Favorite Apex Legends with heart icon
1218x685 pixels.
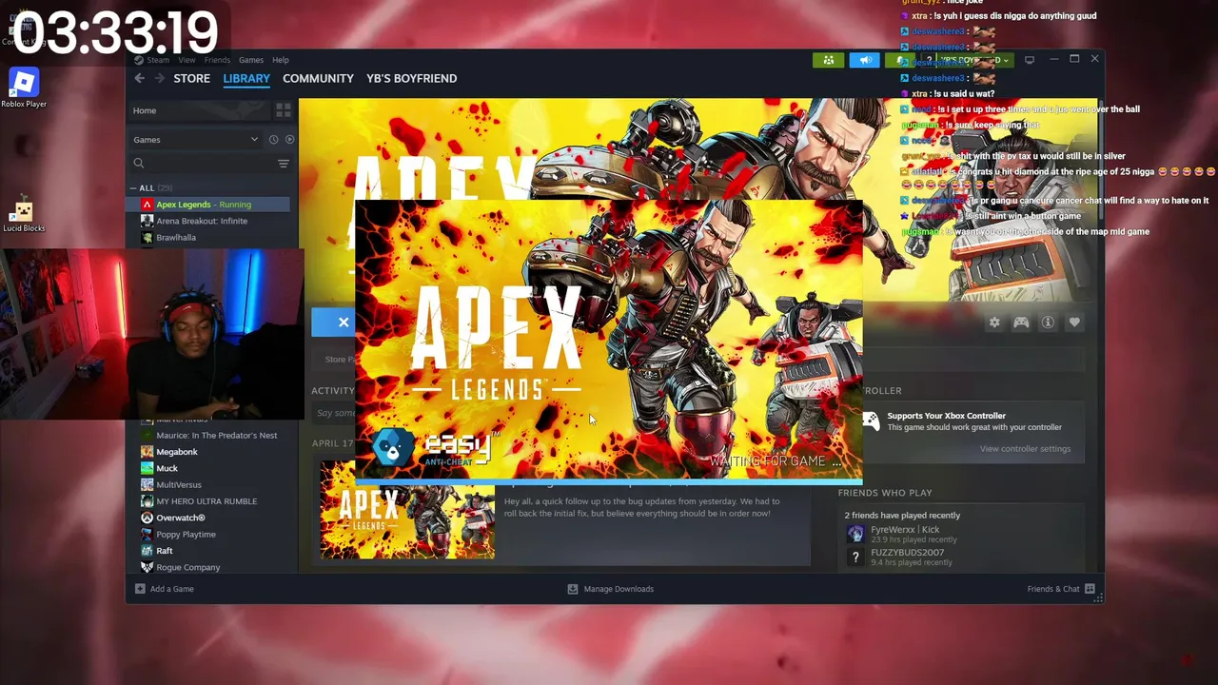point(1074,323)
